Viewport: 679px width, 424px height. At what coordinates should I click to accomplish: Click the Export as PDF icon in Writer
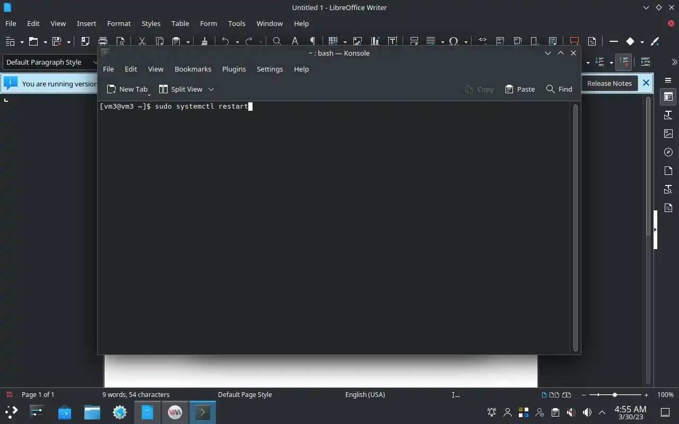point(85,41)
